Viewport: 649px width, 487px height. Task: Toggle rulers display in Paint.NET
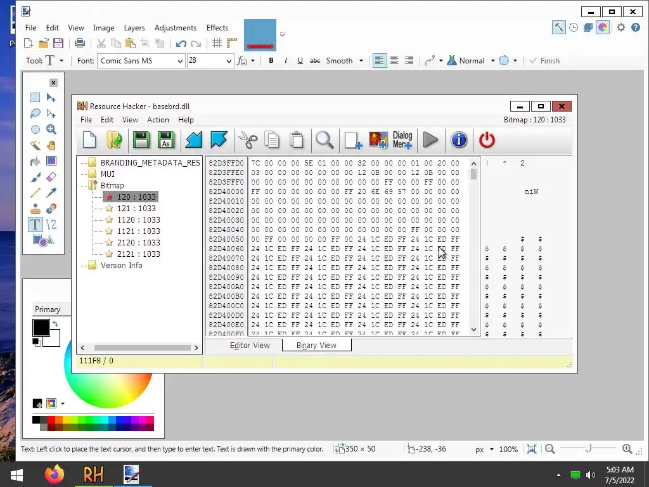pos(232,43)
